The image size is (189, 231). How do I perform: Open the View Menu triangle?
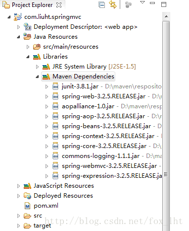click(x=142, y=2)
